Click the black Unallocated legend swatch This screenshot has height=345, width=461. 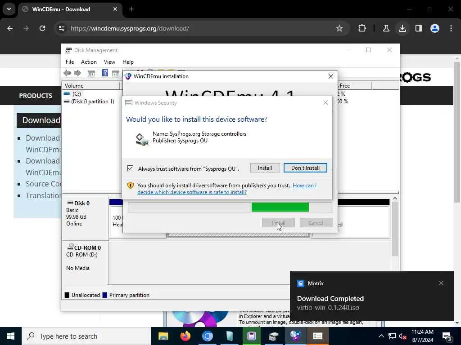point(67,295)
